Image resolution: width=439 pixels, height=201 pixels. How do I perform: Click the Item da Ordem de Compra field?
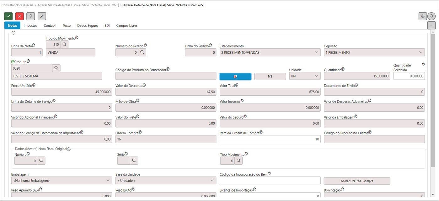(x=270, y=139)
